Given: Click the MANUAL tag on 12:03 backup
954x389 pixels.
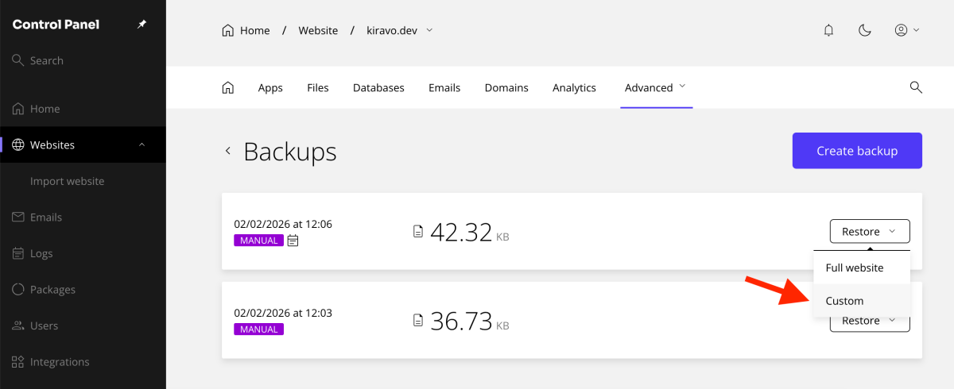Looking at the screenshot, I should tap(258, 329).
